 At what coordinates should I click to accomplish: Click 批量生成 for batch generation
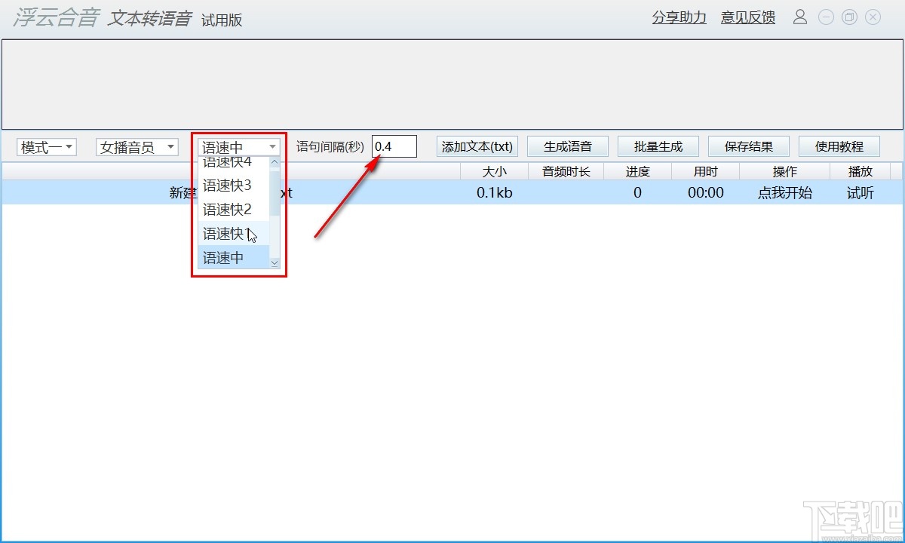point(658,146)
